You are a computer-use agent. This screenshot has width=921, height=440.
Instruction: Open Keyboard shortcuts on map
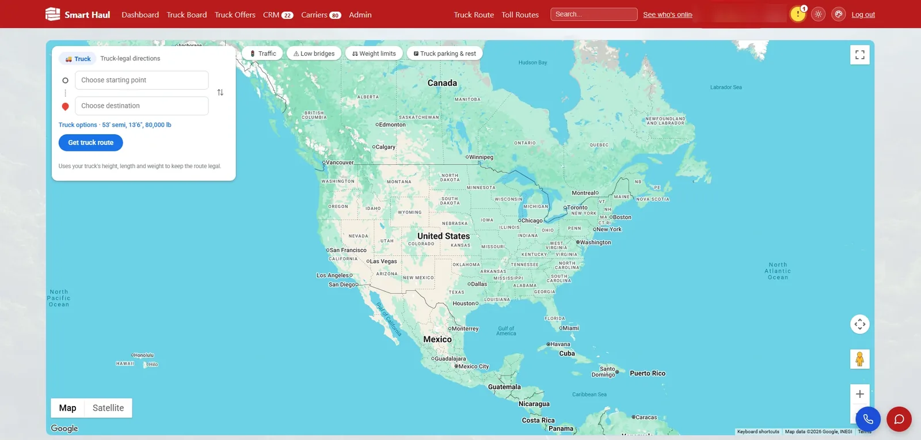pyautogui.click(x=758, y=431)
